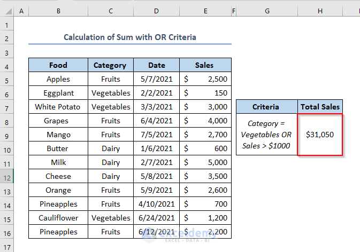Image resolution: width=360 pixels, height=252 pixels.
Task: Select row 16 header
Action: (x=6, y=232)
